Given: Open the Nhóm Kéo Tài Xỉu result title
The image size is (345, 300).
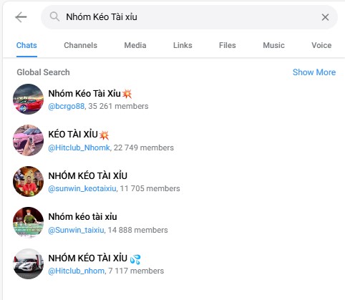Looking at the screenshot, I should pyautogui.click(x=84, y=94).
